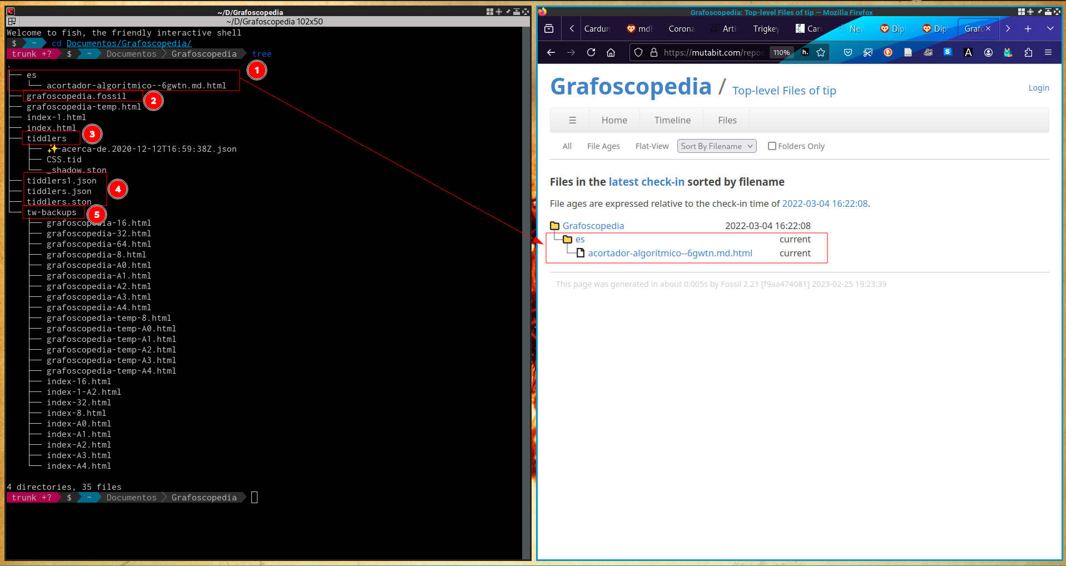Save page to Pocket

[848, 52]
